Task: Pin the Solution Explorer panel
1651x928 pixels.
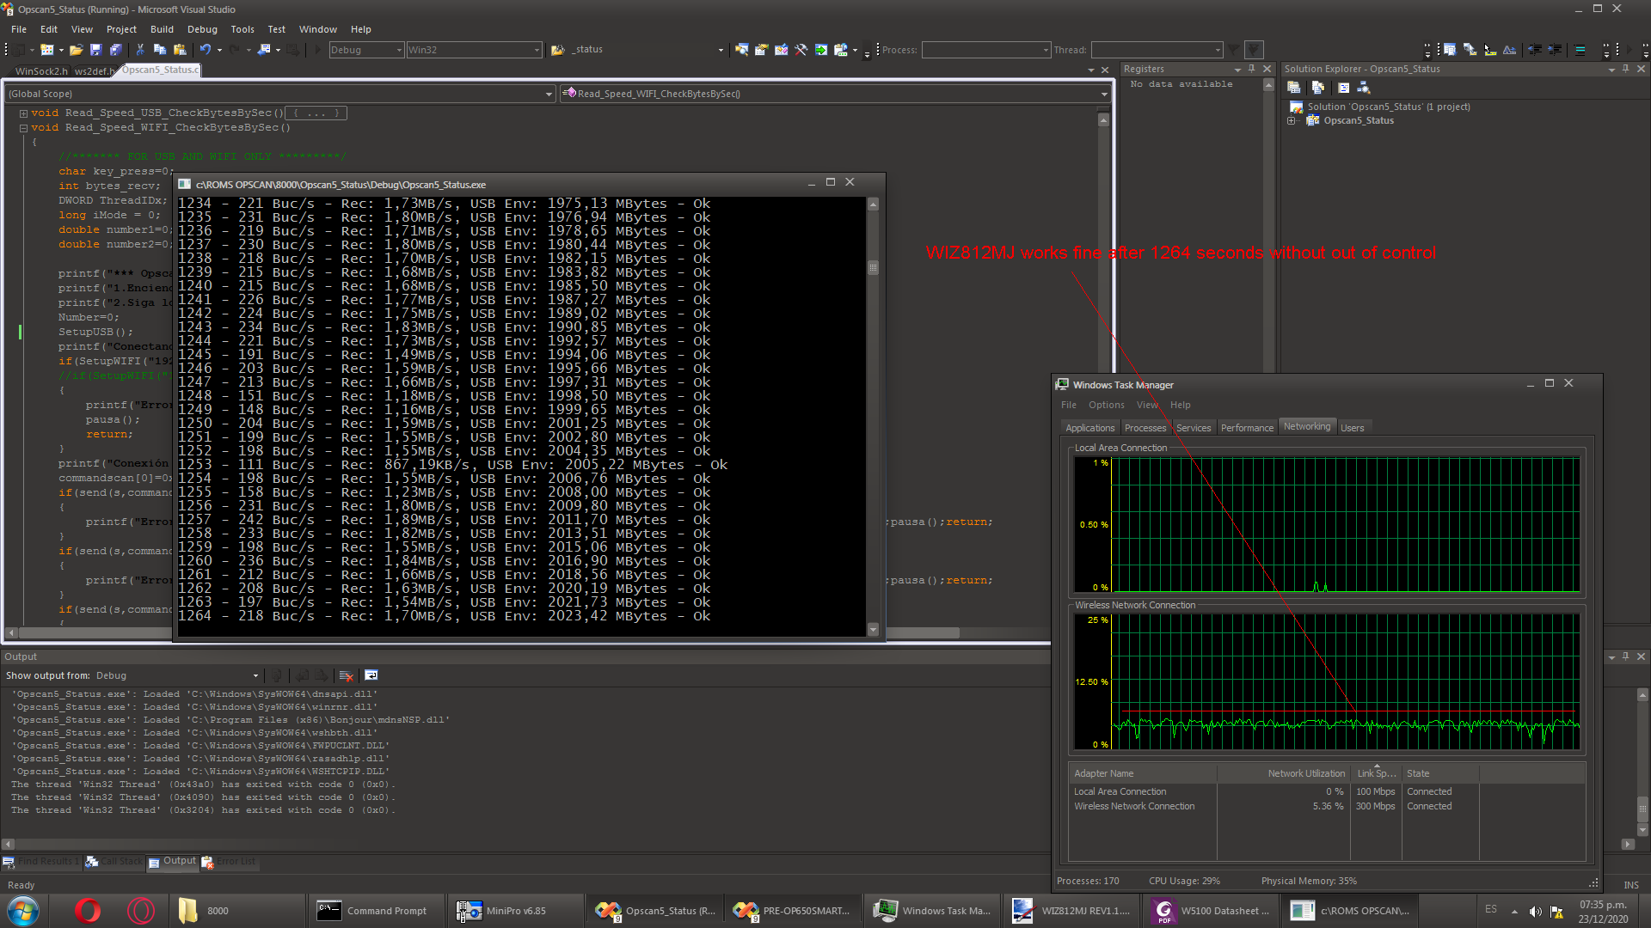Action: pos(1625,69)
